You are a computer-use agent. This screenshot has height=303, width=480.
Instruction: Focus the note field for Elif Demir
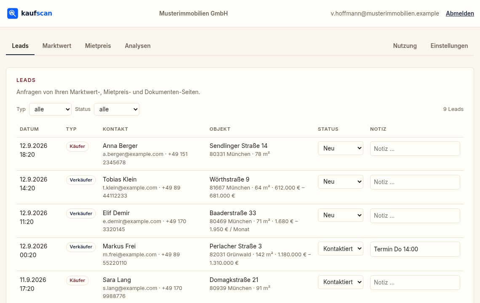coord(415,216)
